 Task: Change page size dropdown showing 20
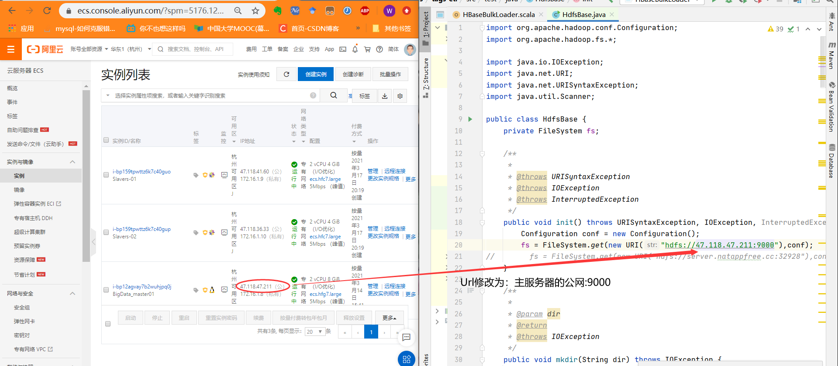[x=315, y=332]
